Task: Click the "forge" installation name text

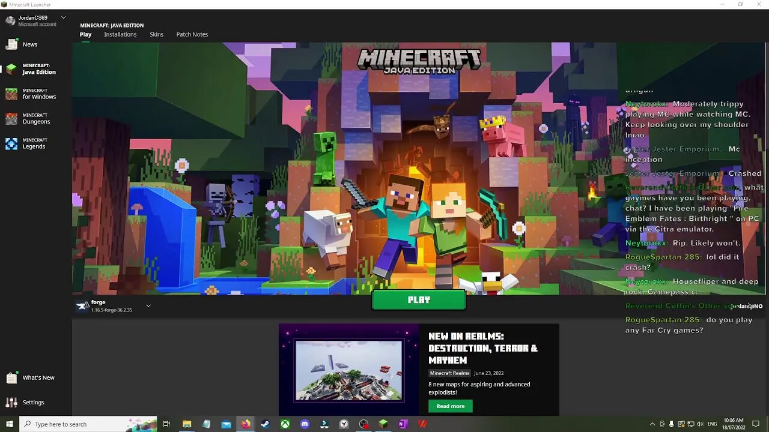Action: click(99, 302)
